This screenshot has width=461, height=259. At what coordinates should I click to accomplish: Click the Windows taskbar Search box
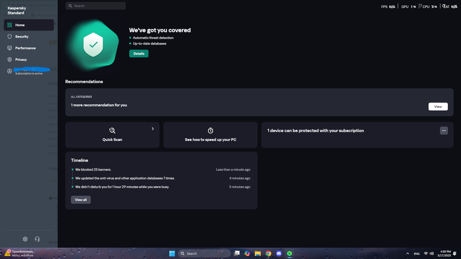(x=205, y=254)
